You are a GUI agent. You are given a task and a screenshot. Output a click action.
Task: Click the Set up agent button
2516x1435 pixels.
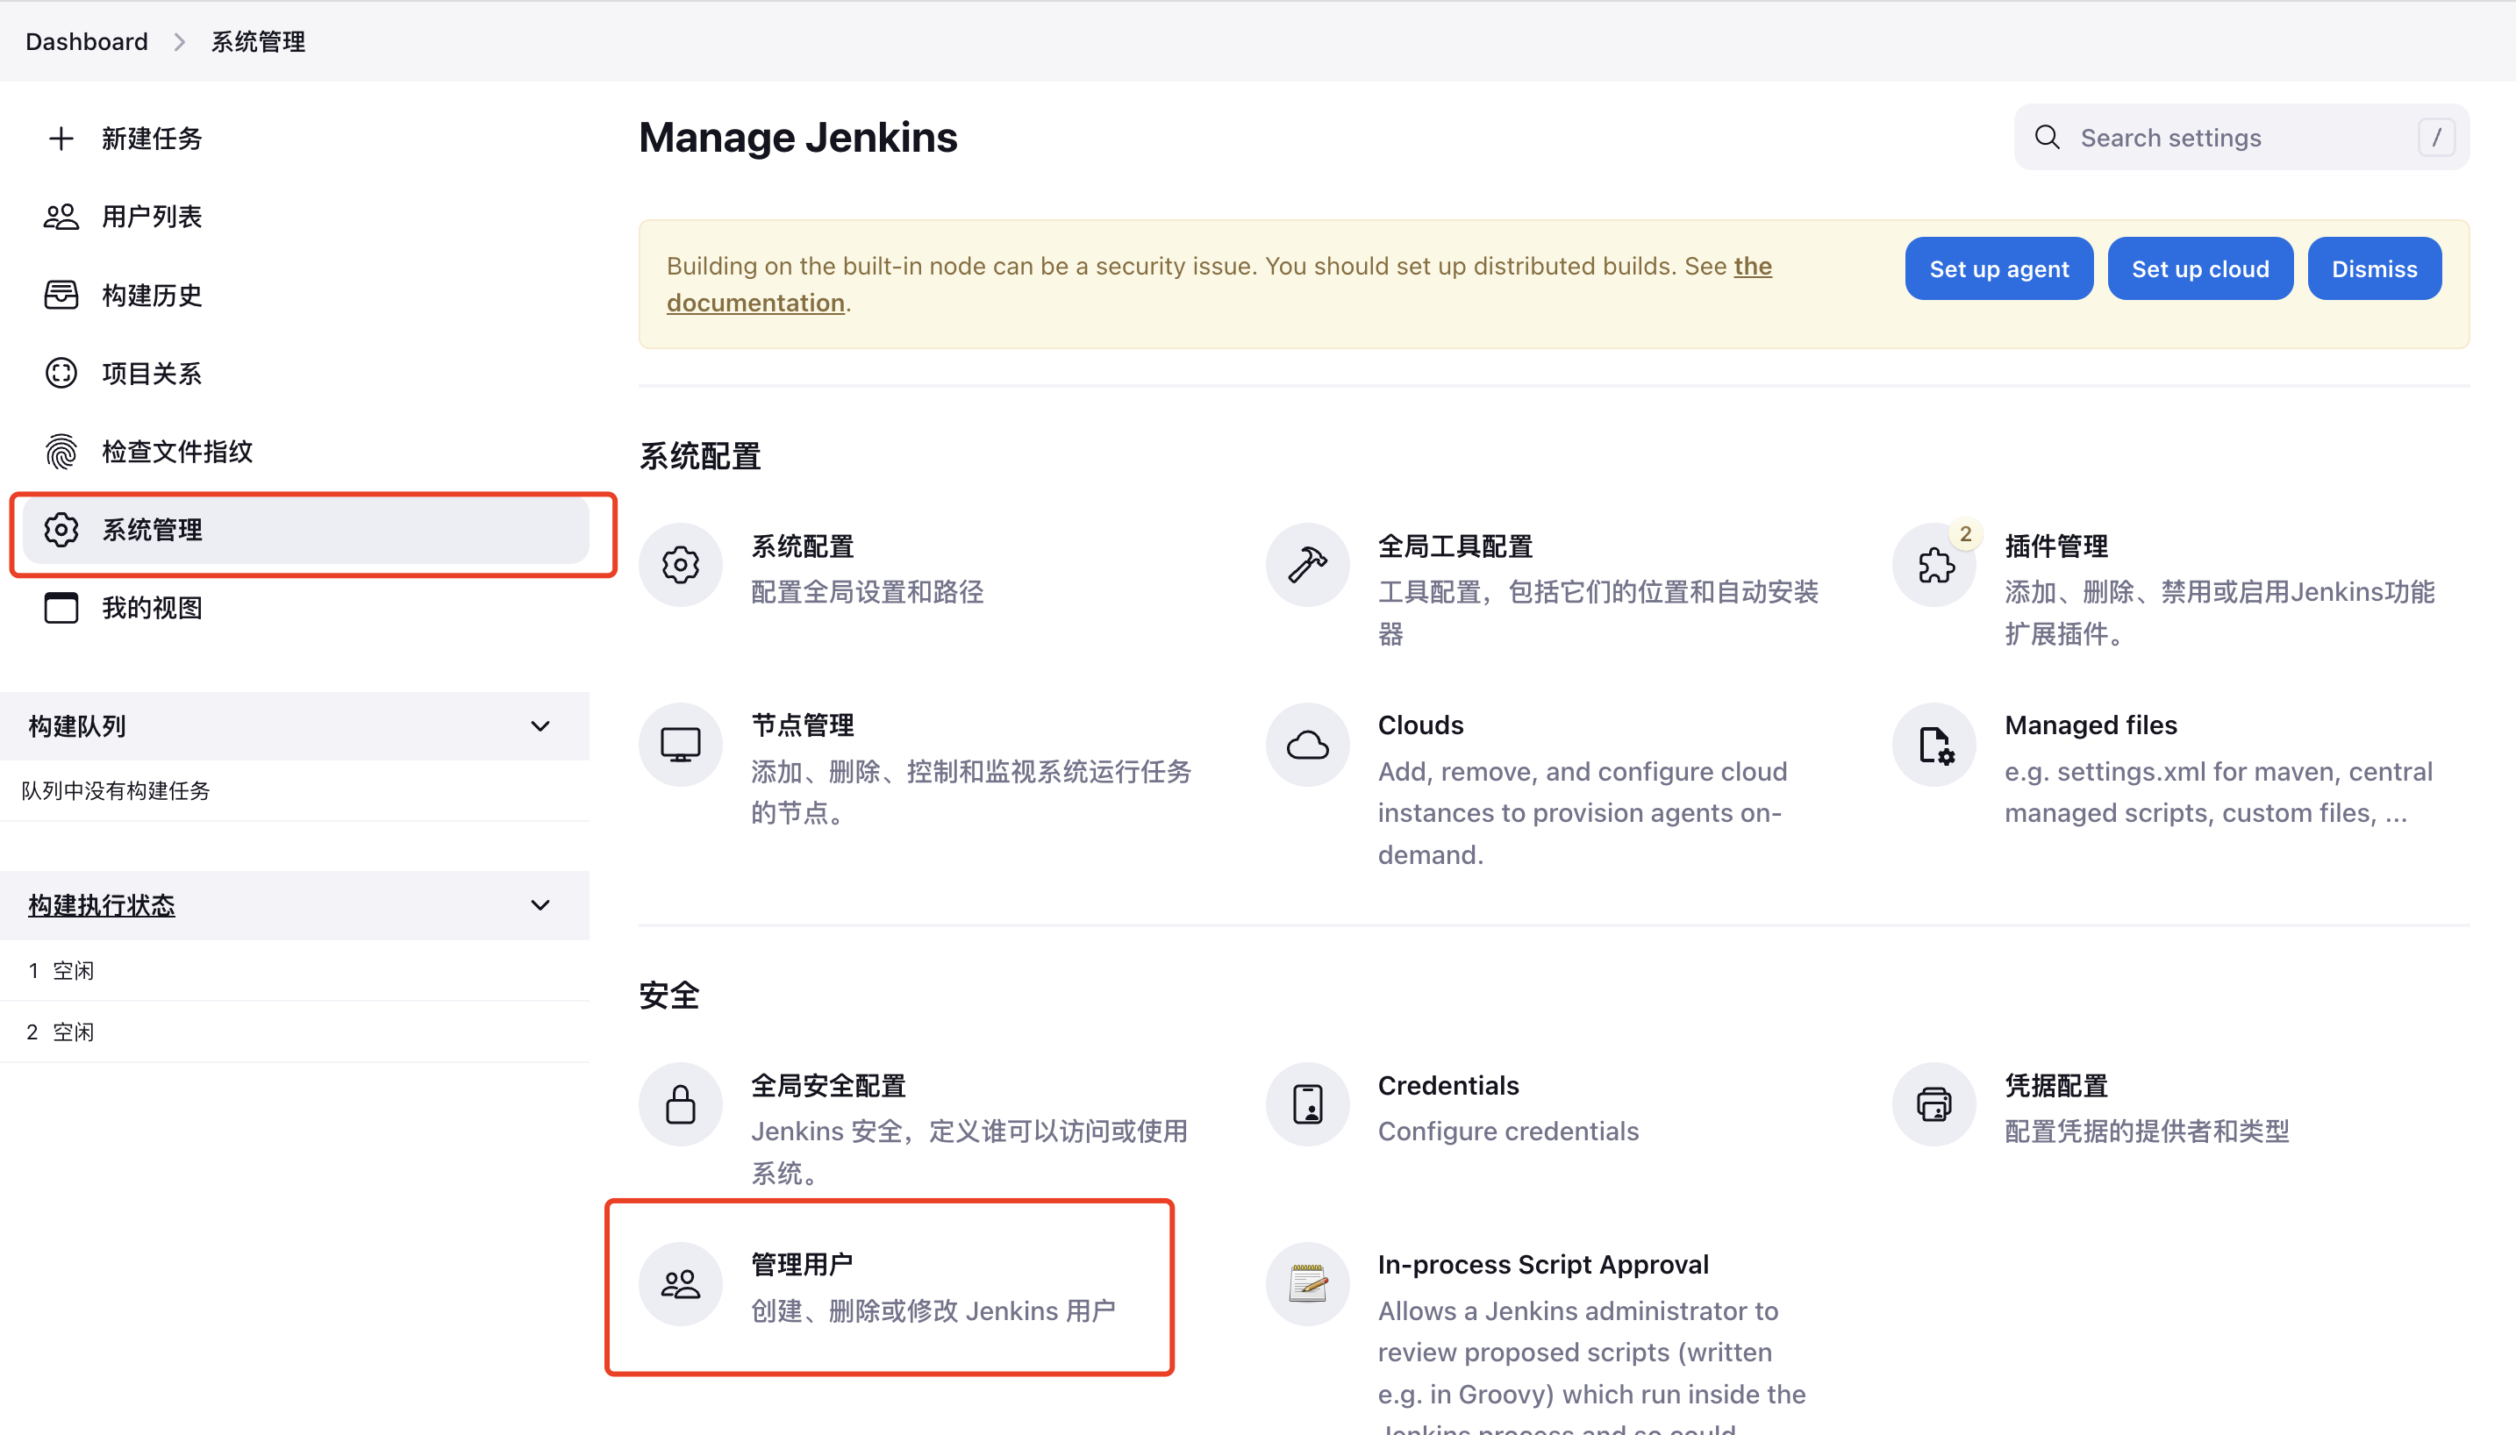1998,268
